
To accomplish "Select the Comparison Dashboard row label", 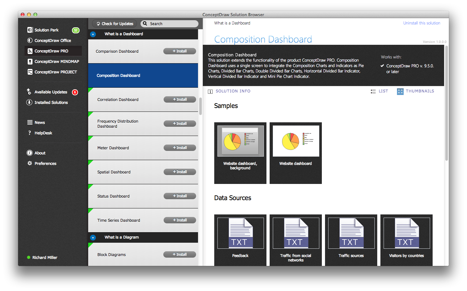I will click(117, 51).
